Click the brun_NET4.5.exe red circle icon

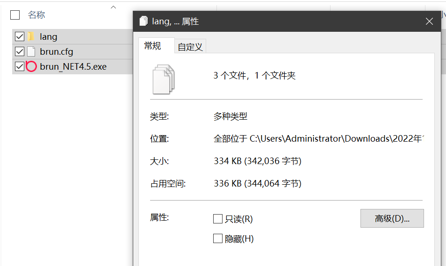coord(31,66)
